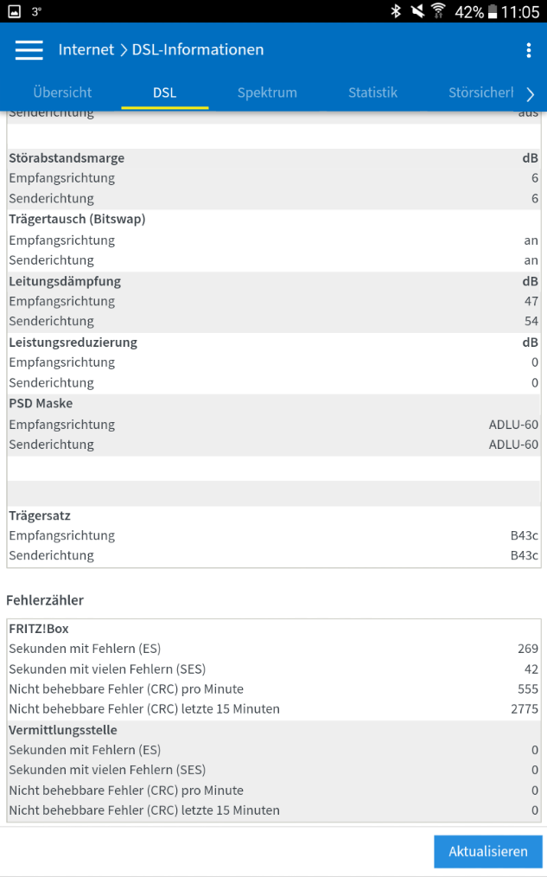Tap the Fehlerzähler section heading
Screen dimensions: 547x877
45,599
